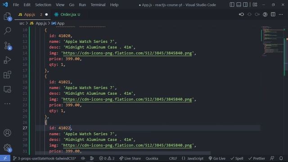Toggle secondary side bar layout icon
Image resolution: width=288 pixels, height=162 pixels.
[245, 4]
